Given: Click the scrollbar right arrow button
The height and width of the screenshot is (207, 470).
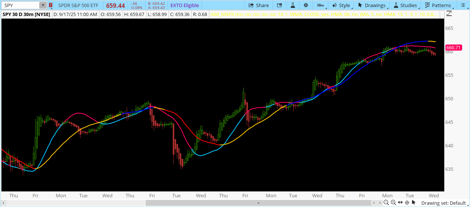Looking at the screenshot, I should click(379, 203).
